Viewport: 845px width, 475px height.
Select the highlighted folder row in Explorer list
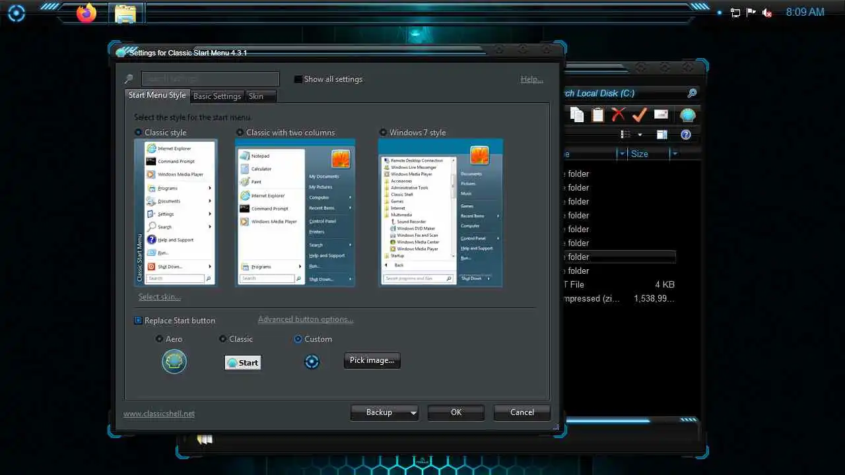click(x=619, y=257)
